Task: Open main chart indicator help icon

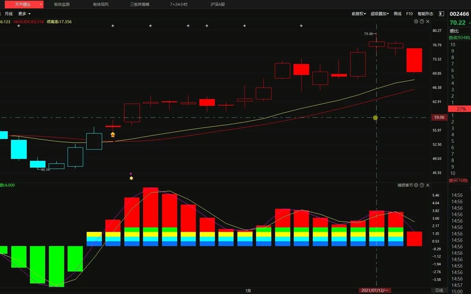Action: coord(422,22)
